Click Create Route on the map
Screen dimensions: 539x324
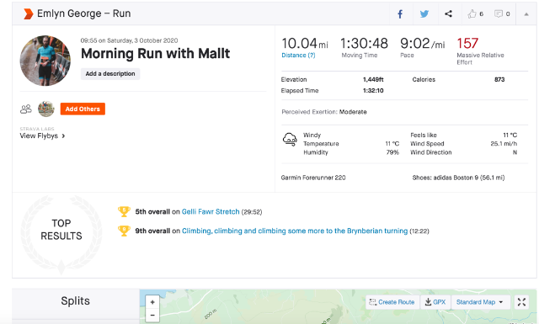[392, 302]
